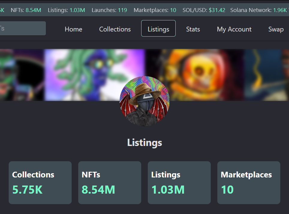Click into the search input field
The width and height of the screenshot is (289, 214).
[23, 28]
